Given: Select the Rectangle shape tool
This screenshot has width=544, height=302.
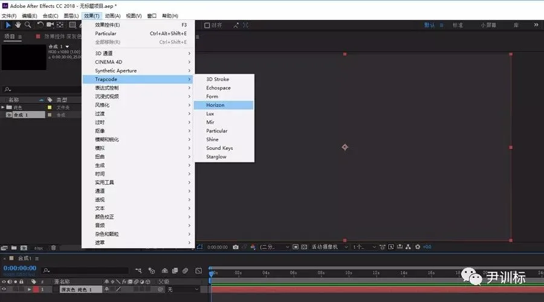Looking at the screenshot, I should pos(72,25).
